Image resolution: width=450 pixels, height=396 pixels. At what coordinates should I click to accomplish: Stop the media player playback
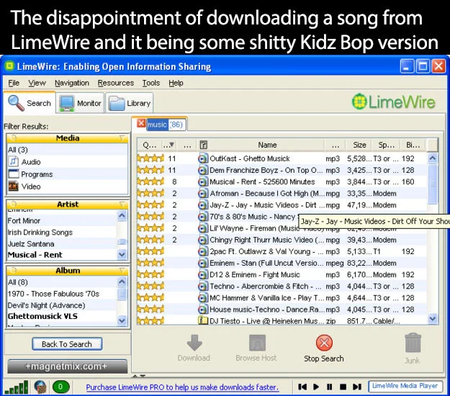click(x=343, y=387)
